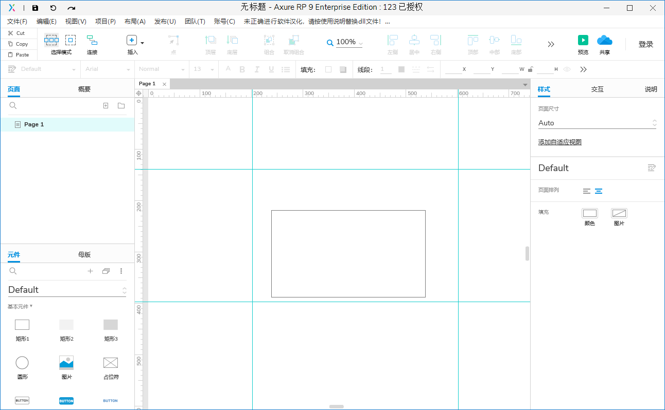
Task: Toggle italic formatting
Action: (x=257, y=69)
